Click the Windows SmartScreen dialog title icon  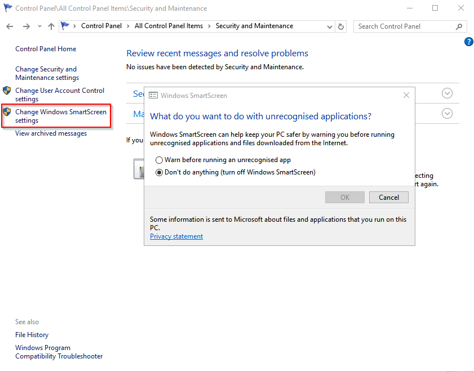[x=153, y=96]
